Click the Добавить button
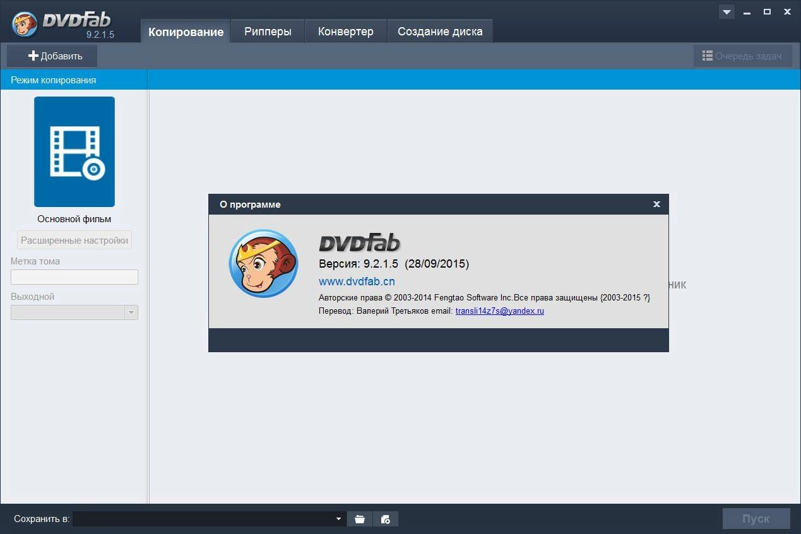 tap(52, 56)
